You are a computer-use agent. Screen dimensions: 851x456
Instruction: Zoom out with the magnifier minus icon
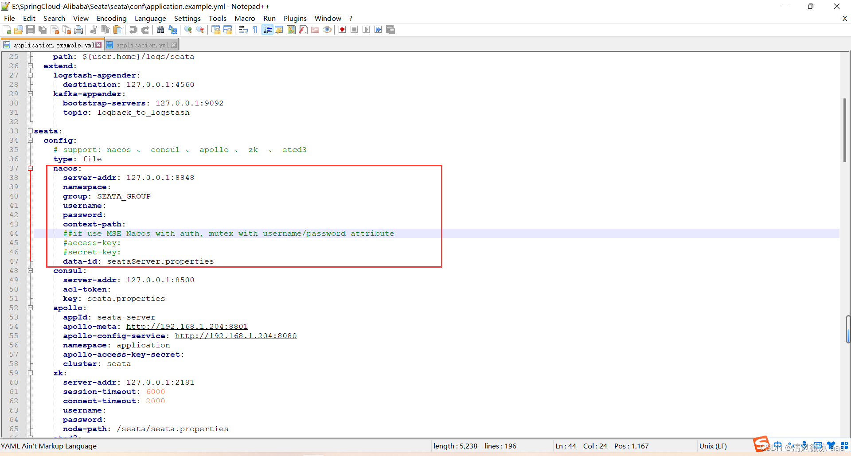200,30
